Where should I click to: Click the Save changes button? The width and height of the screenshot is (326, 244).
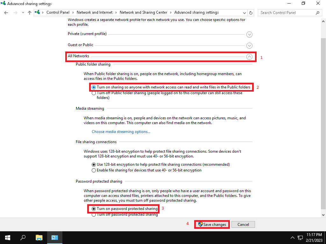point(212,225)
